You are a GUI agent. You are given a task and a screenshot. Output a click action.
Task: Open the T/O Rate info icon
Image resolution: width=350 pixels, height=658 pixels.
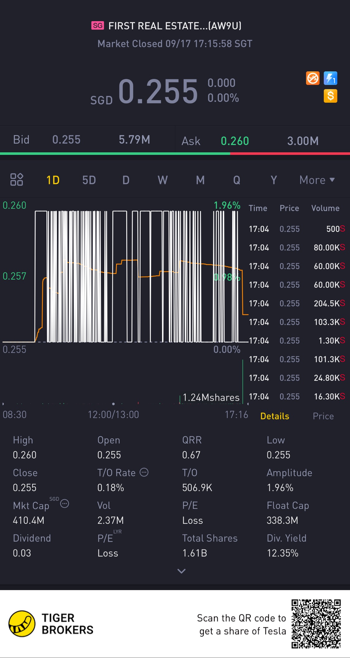(x=144, y=472)
